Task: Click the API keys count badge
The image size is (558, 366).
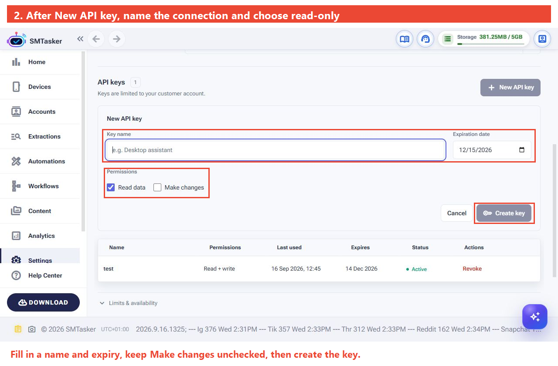Action: (136, 82)
